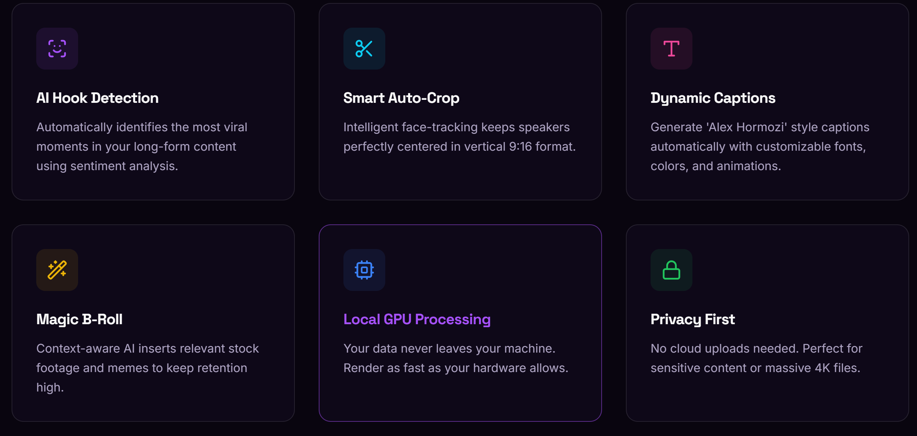The height and width of the screenshot is (436, 917).
Task: Select the AI Hook Detection face icon
Action: click(x=57, y=48)
